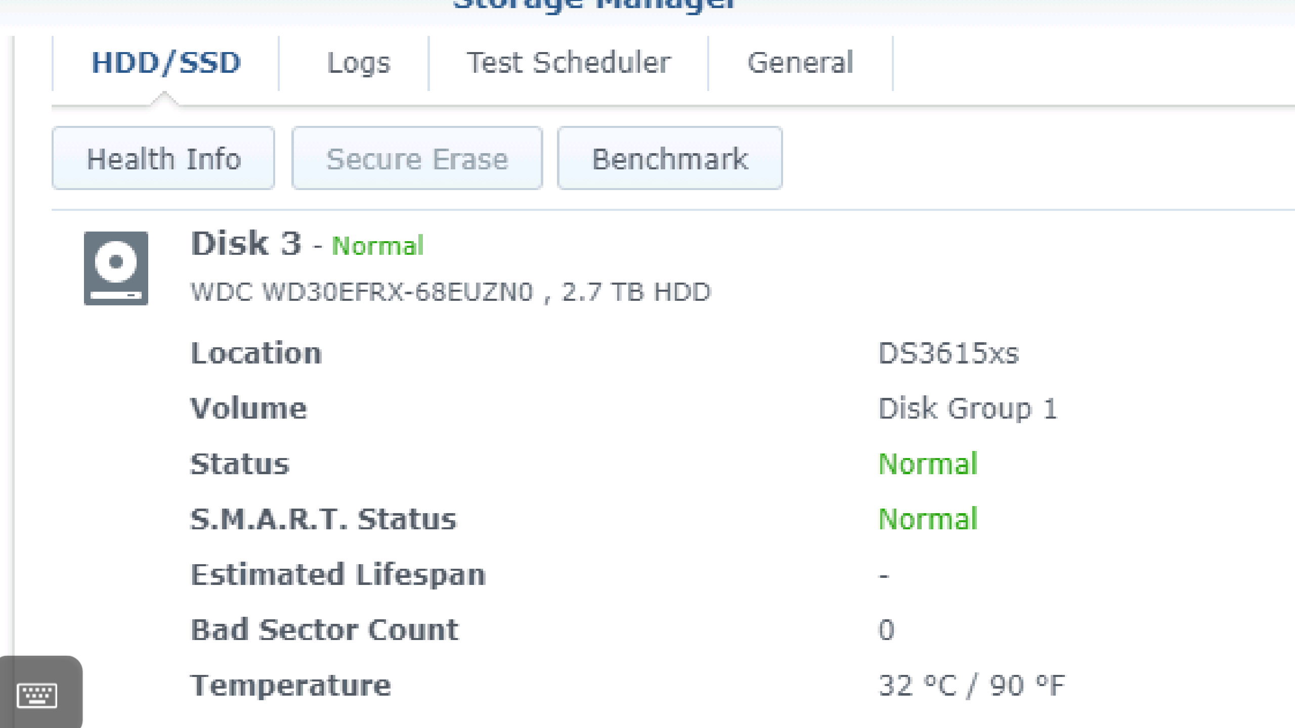
Task: Click the Disk 3 hard drive icon
Action: (116, 268)
